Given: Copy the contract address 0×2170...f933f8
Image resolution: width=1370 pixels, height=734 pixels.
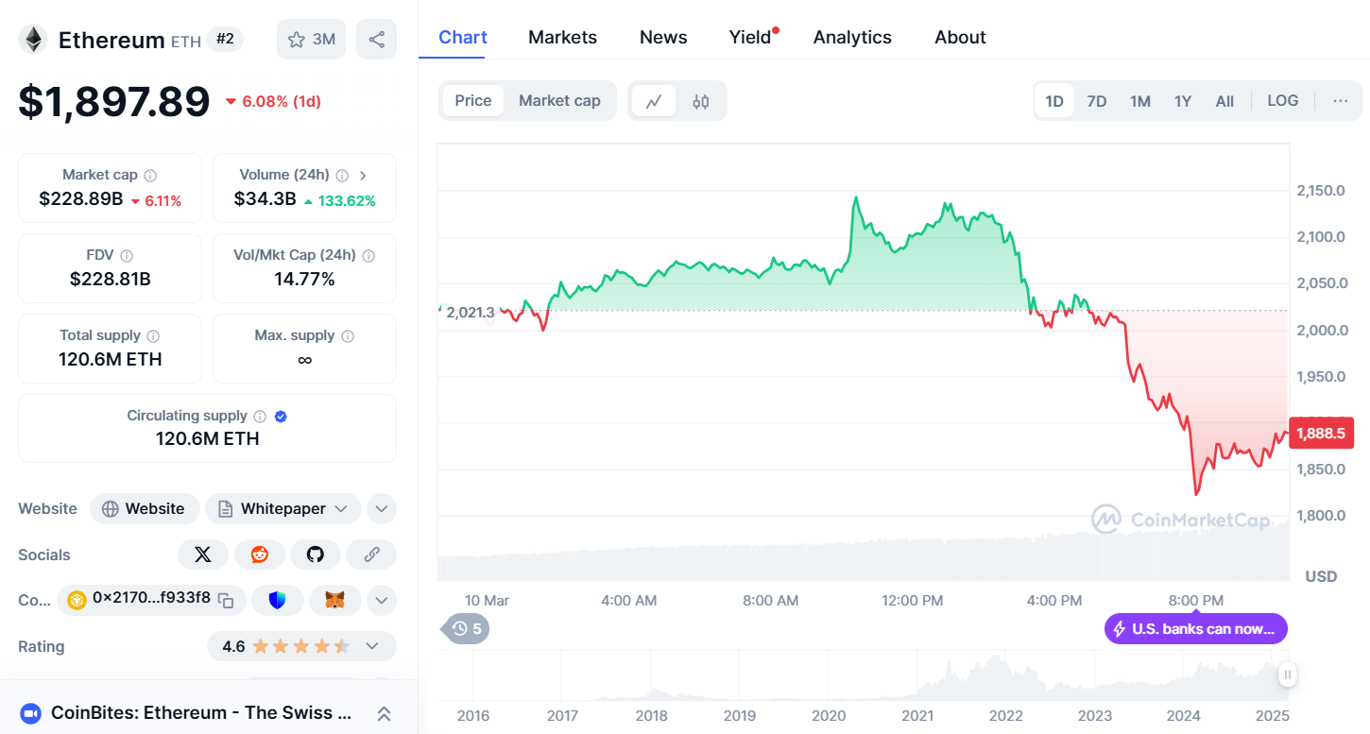Looking at the screenshot, I should pyautogui.click(x=226, y=600).
